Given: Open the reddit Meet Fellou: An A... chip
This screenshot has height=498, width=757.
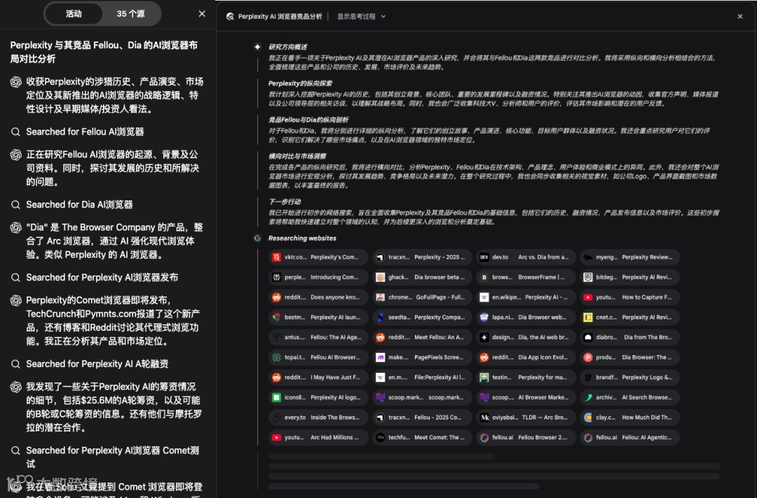Looking at the screenshot, I should pyautogui.click(x=422, y=338).
